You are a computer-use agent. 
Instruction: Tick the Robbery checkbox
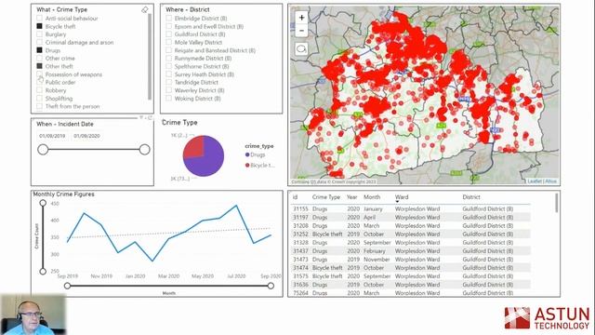click(39, 90)
